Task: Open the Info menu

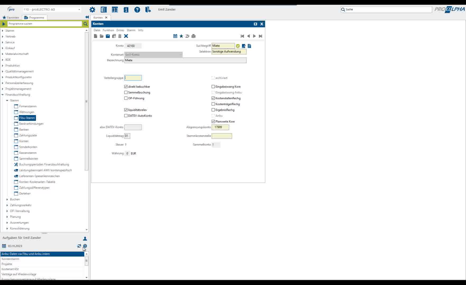Action: point(141,30)
